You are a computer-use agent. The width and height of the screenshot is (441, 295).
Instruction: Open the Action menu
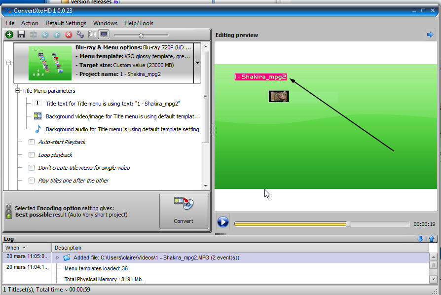point(30,23)
